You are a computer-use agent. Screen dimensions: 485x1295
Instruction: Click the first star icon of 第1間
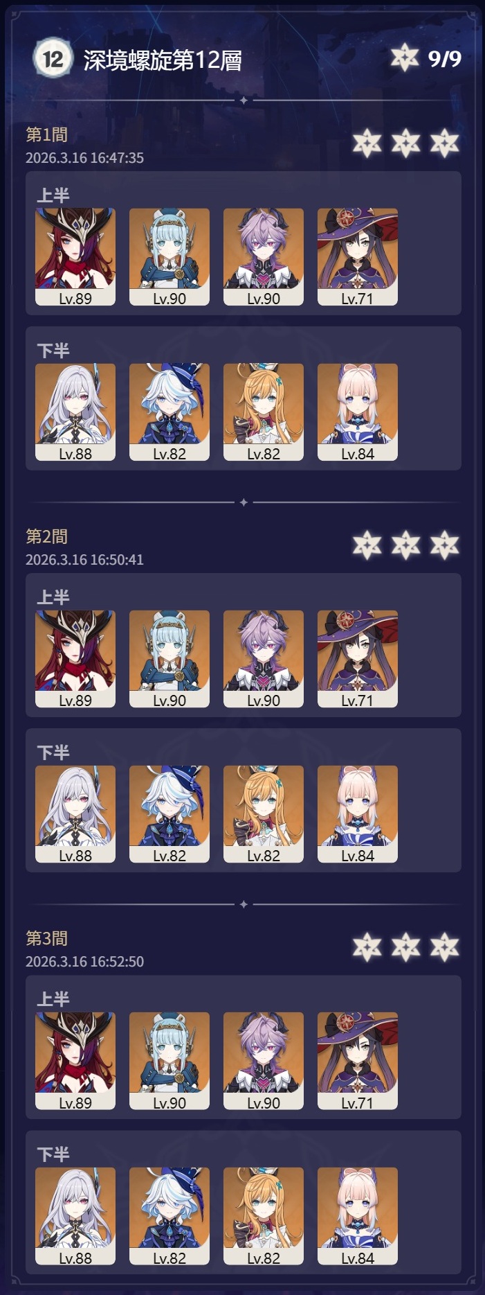[367, 143]
